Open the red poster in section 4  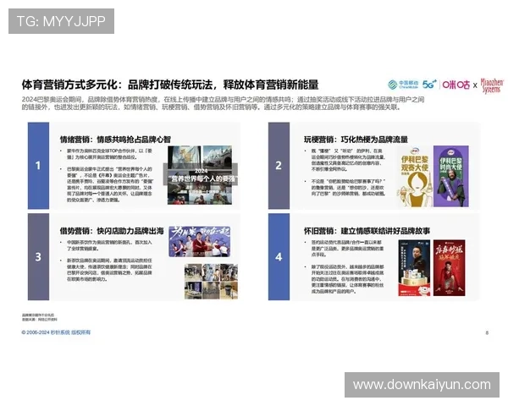[x=449, y=268]
